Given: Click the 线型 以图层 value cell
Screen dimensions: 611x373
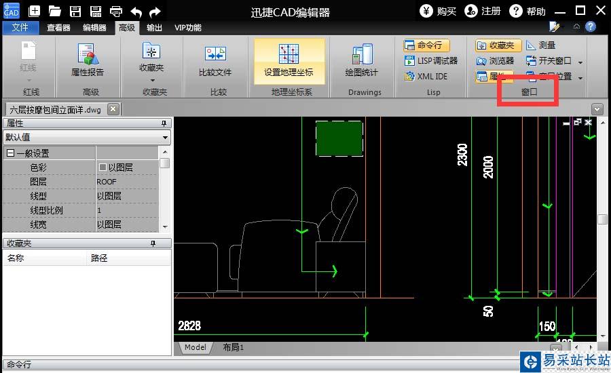Looking at the screenshot, I should click(127, 196).
